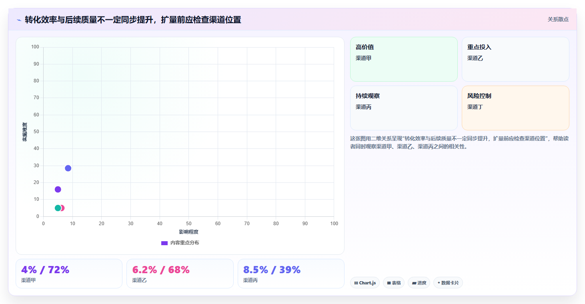Click the y-axis tick label 100
This screenshot has height=304, width=585.
tap(35, 47)
